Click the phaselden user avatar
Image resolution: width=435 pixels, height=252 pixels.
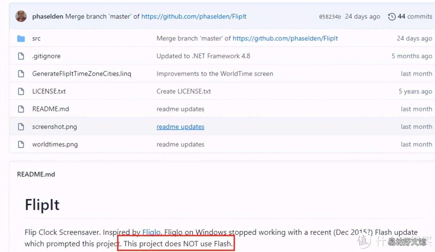(x=21, y=16)
